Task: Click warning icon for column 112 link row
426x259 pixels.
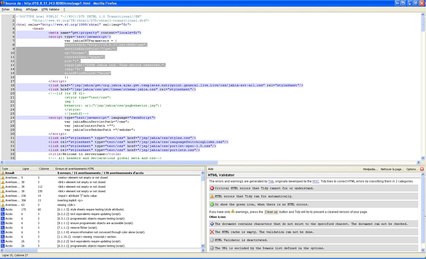Action: click(3, 187)
